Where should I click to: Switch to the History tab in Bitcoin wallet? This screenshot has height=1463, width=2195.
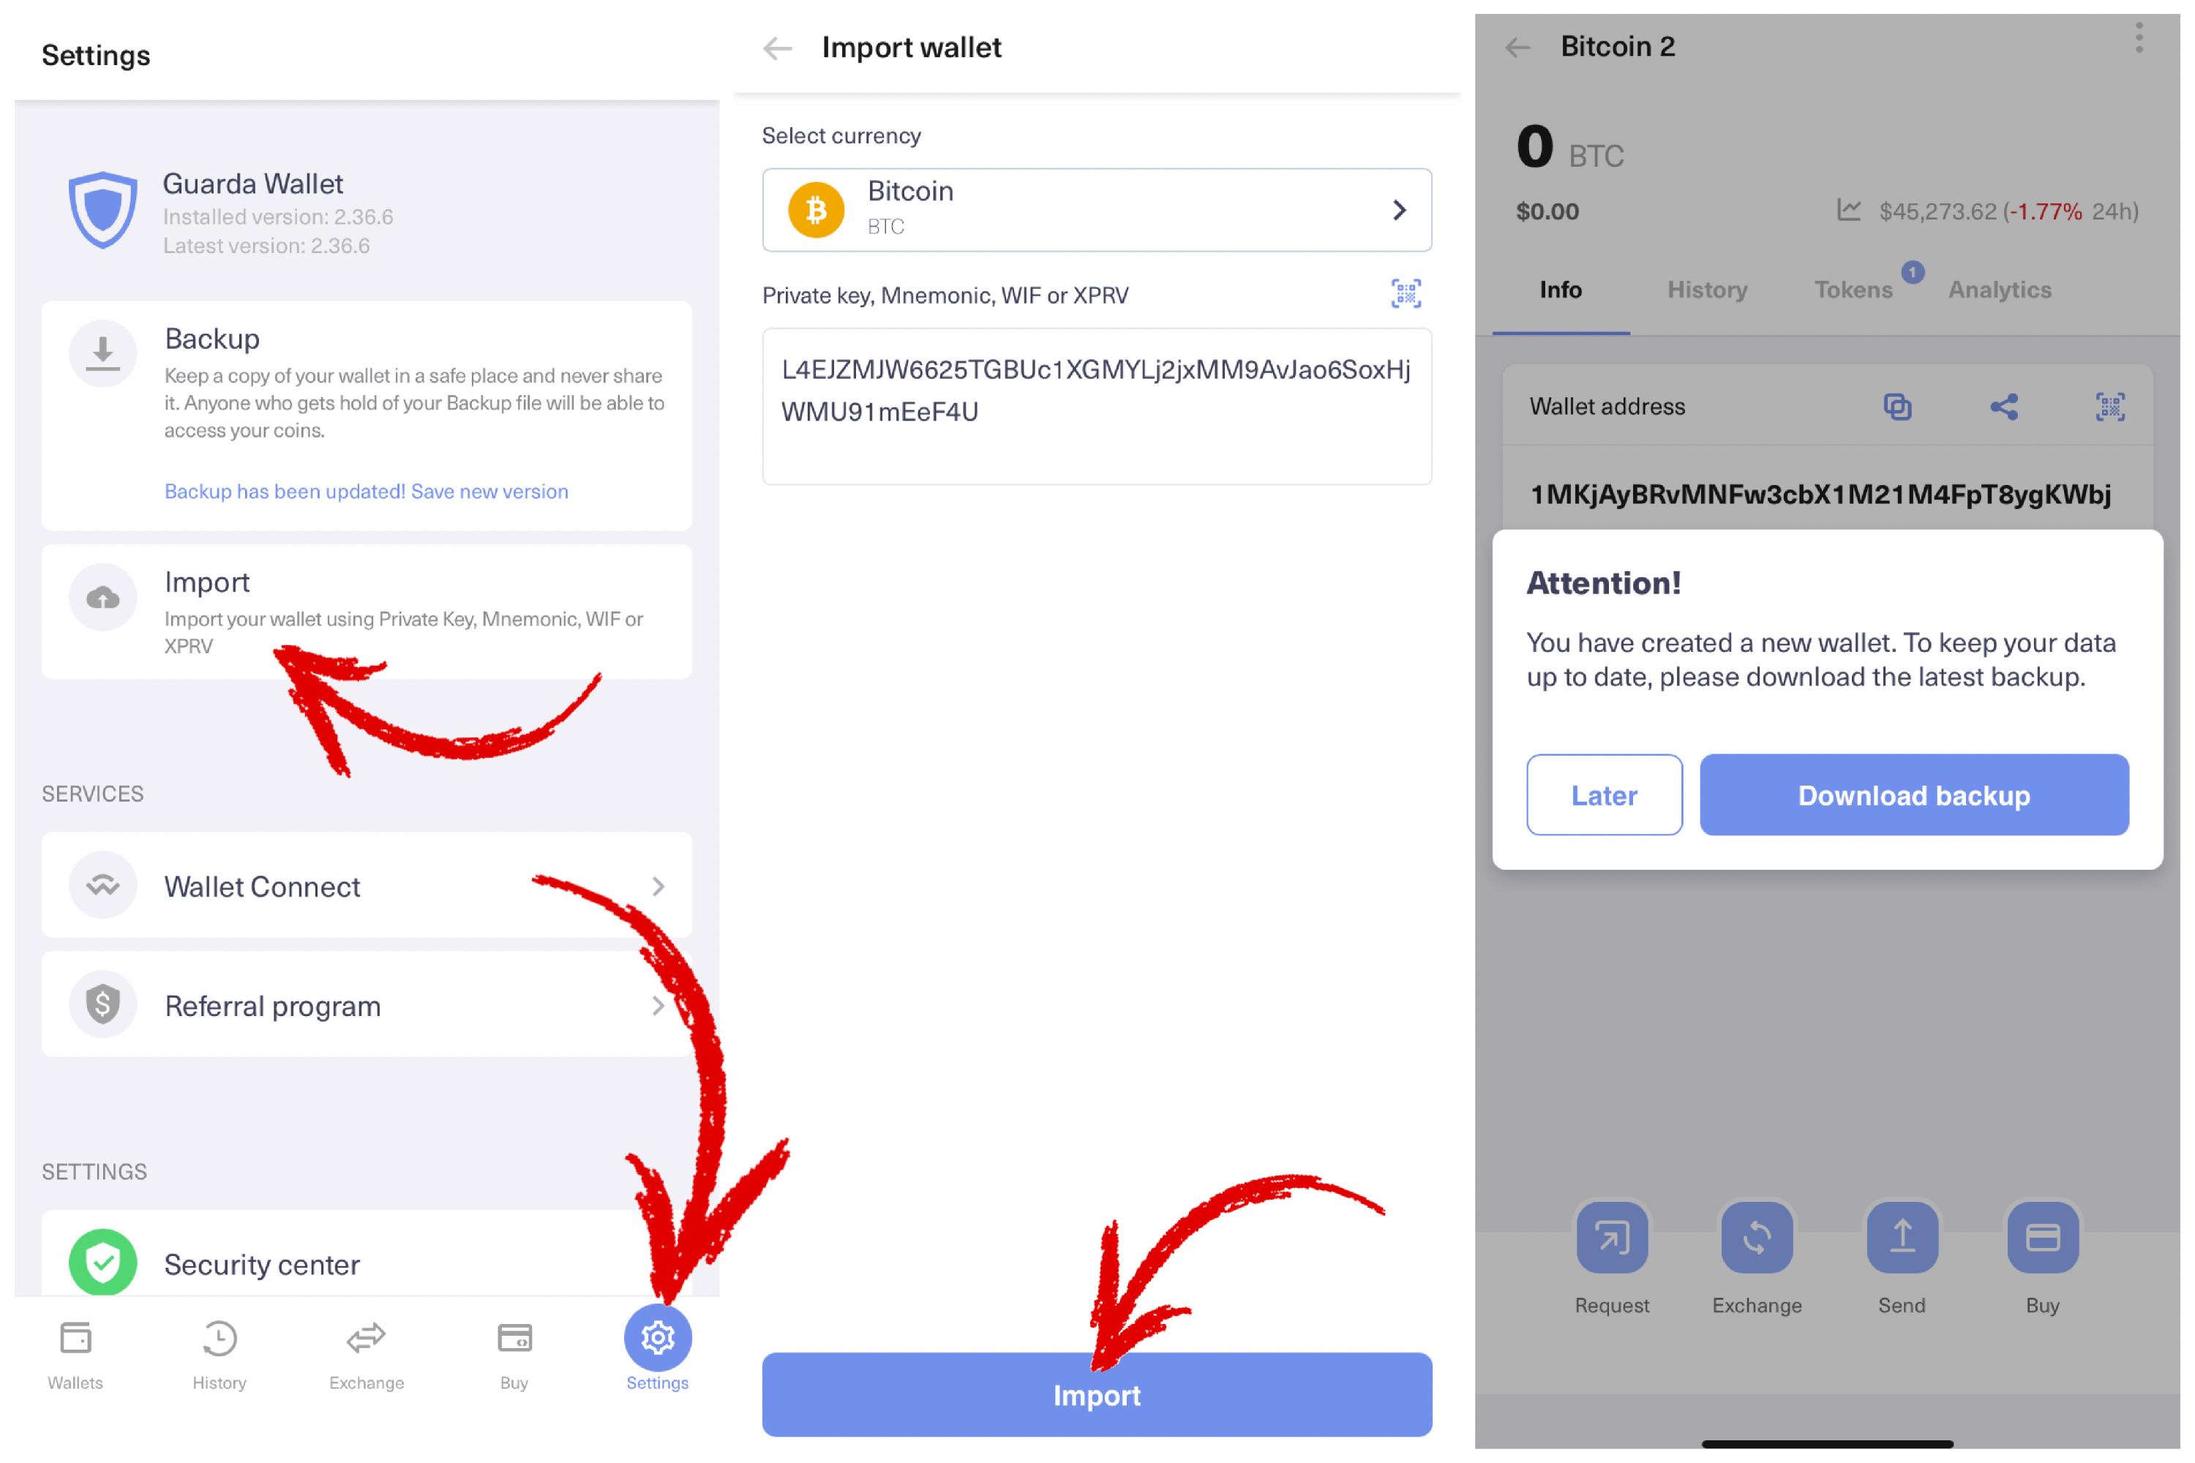[x=1705, y=289]
